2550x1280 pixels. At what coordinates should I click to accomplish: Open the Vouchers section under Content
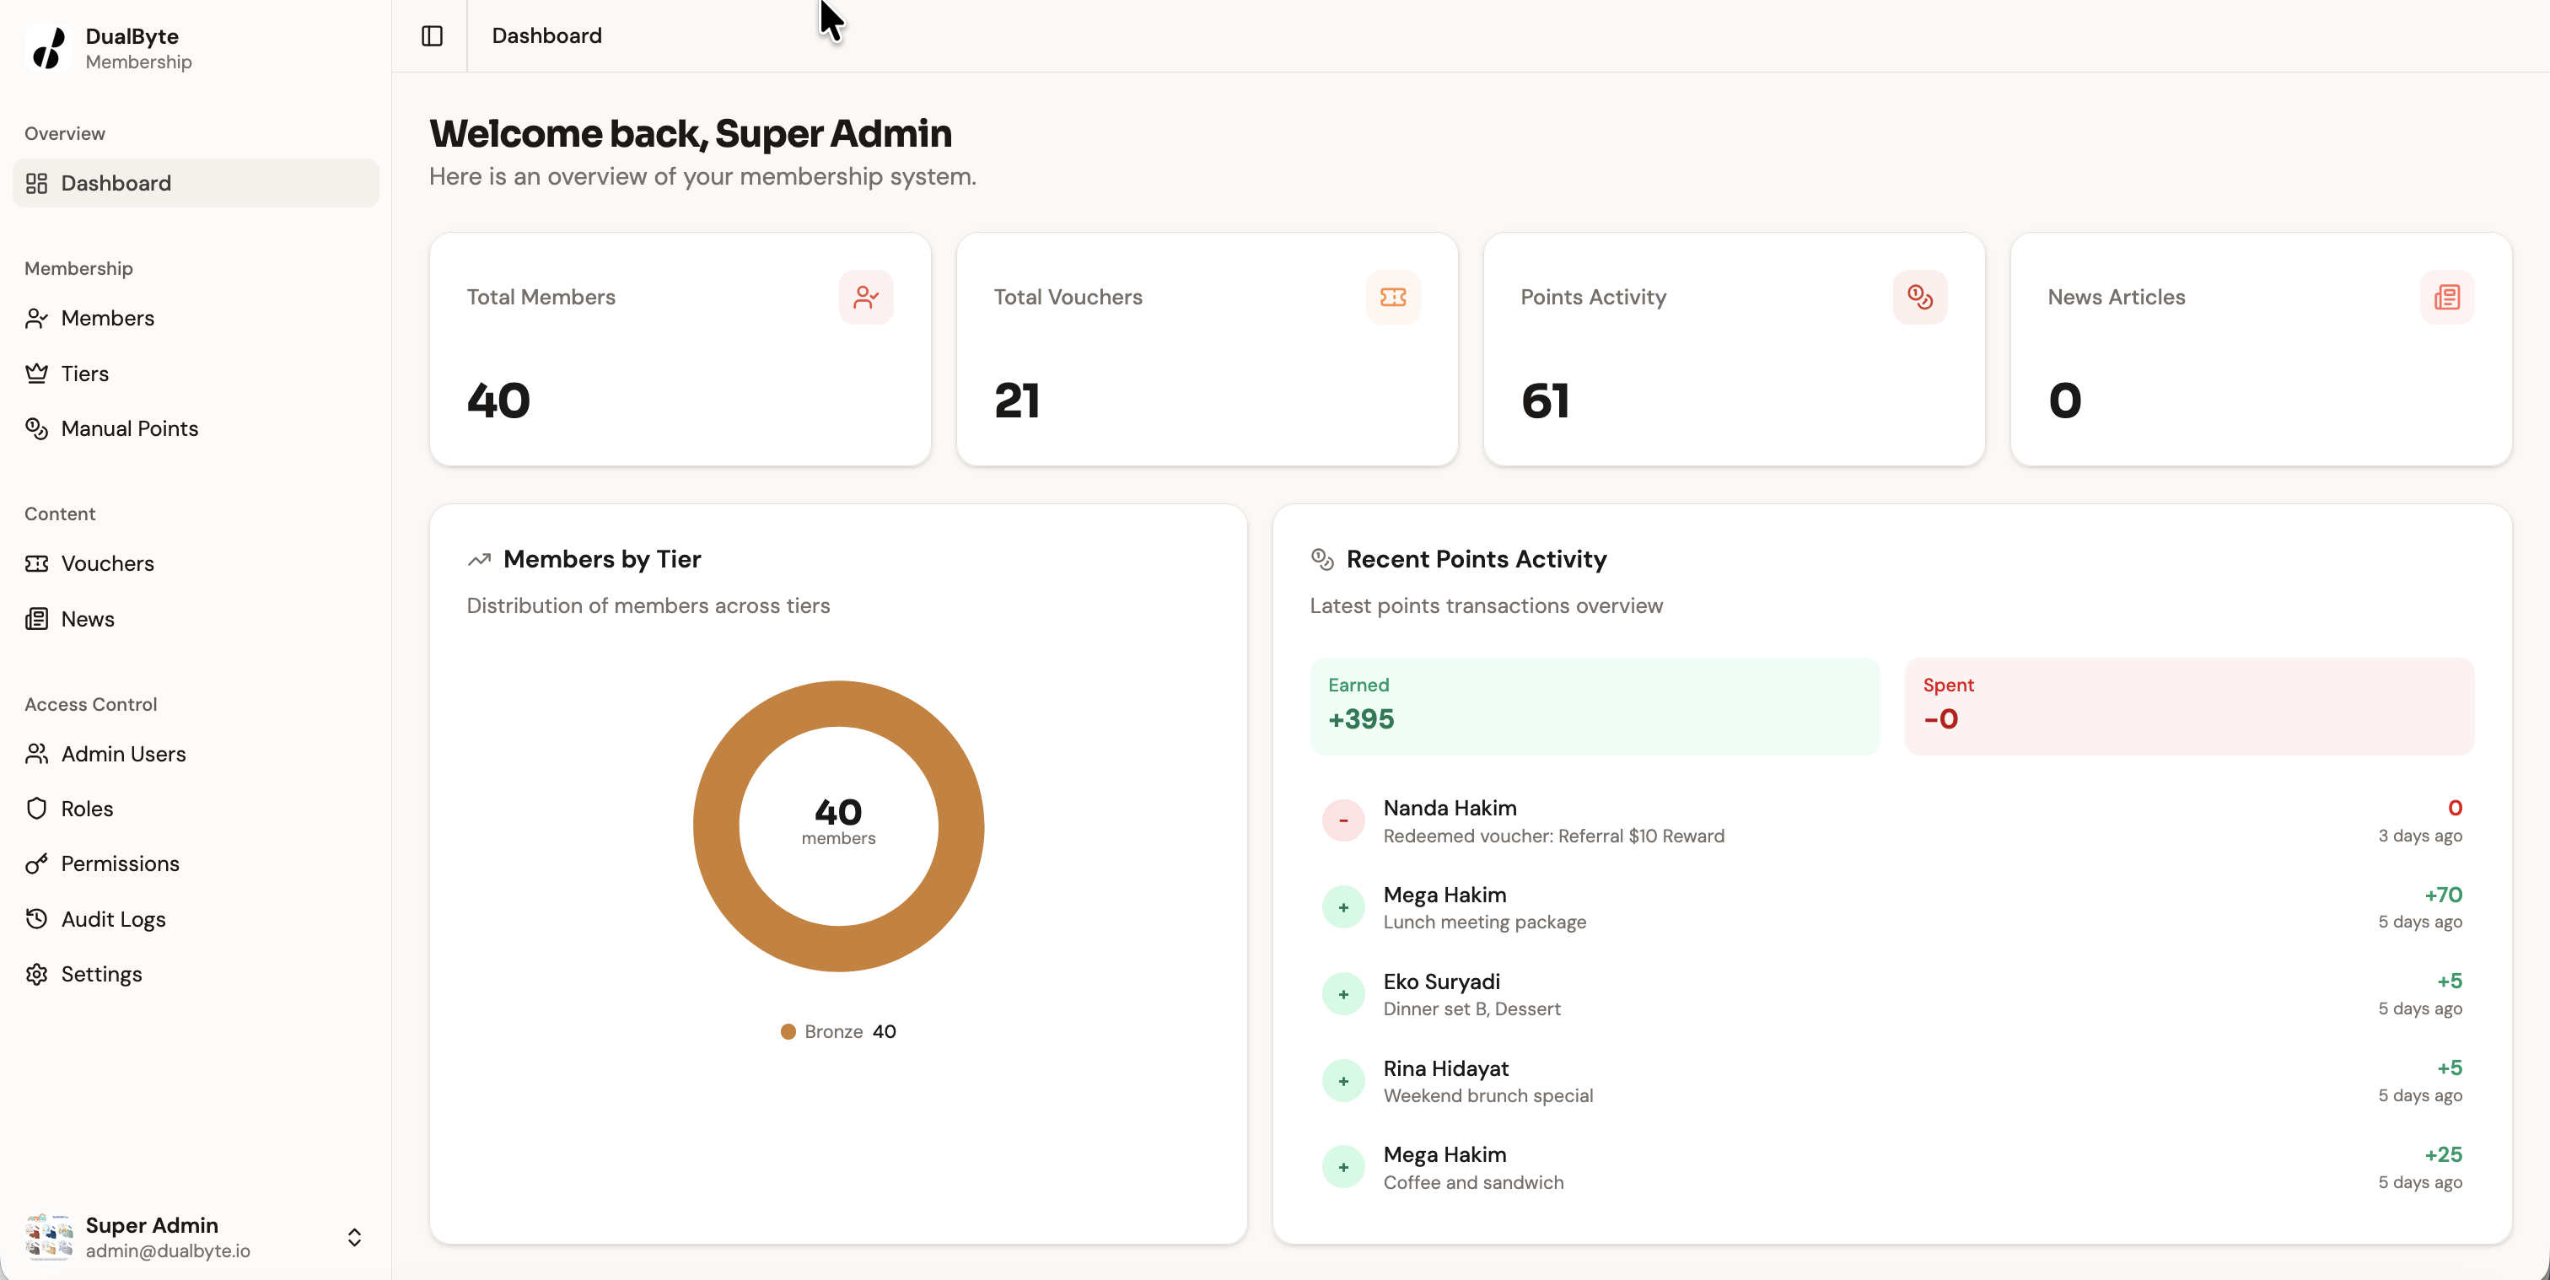tap(107, 563)
